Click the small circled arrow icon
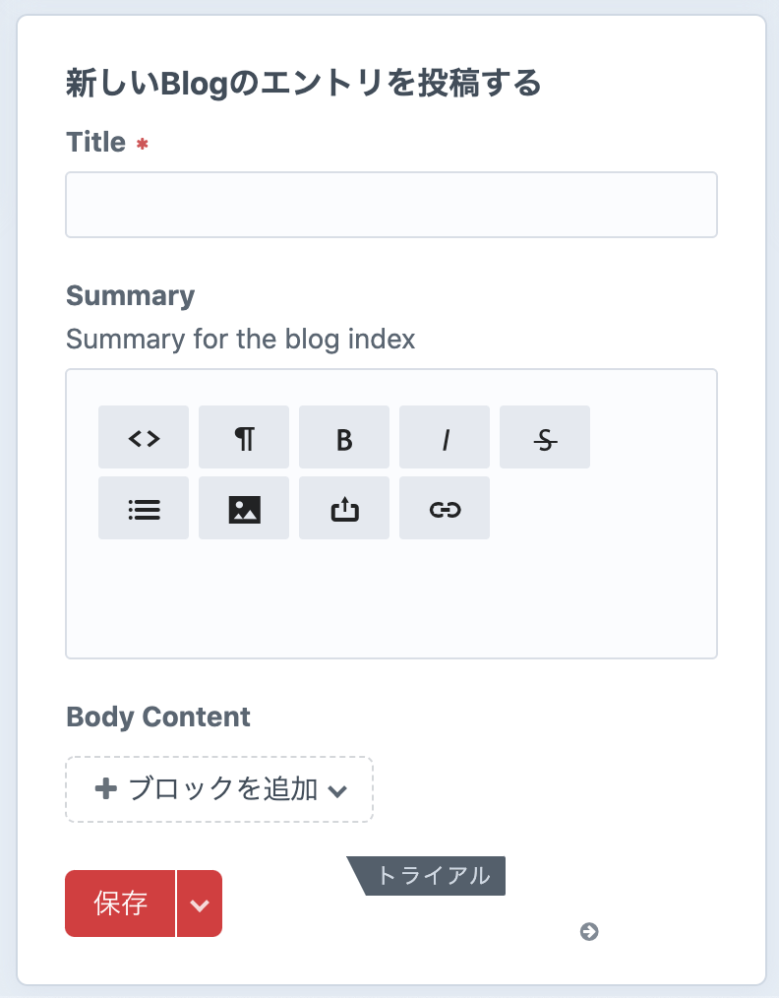Image resolution: width=779 pixels, height=998 pixels. 589,931
